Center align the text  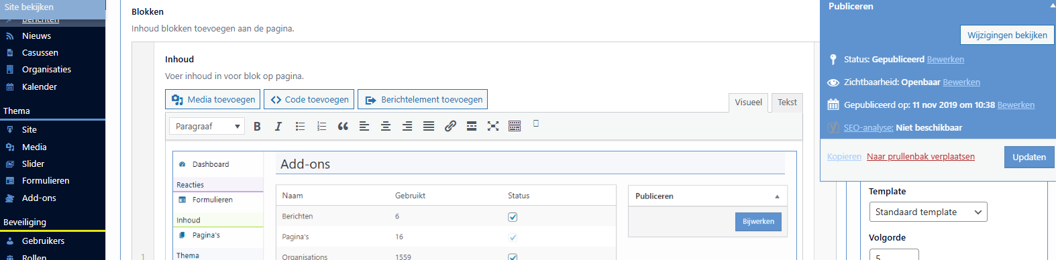tap(386, 126)
